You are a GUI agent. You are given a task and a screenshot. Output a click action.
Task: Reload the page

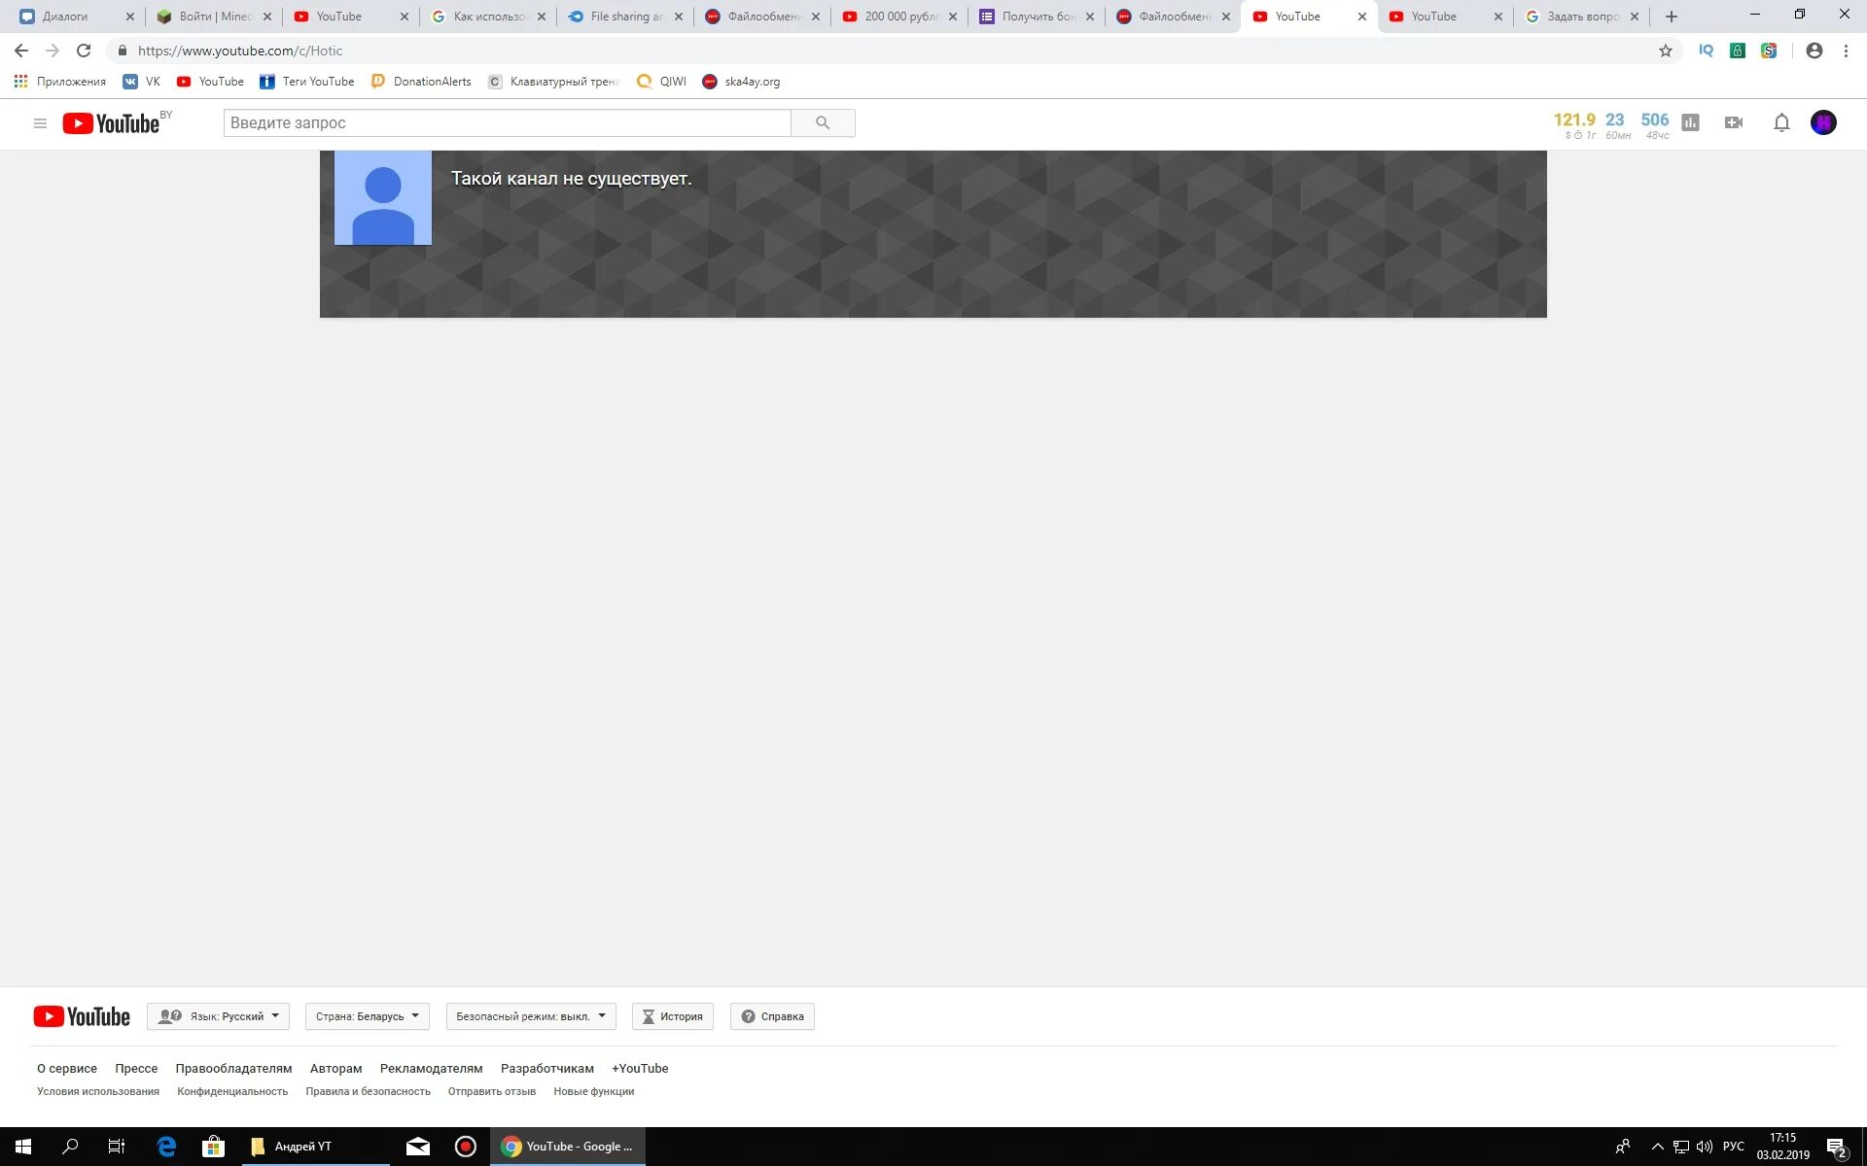[84, 51]
